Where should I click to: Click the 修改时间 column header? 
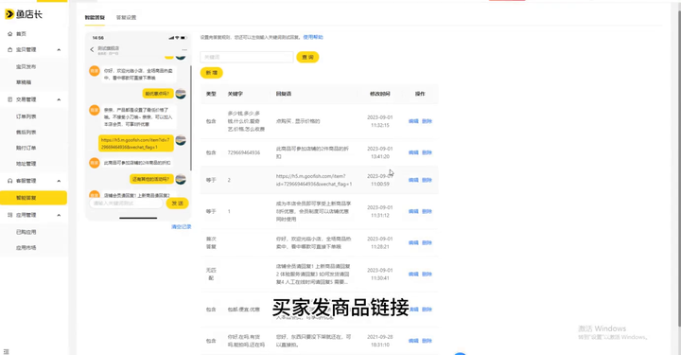pyautogui.click(x=380, y=94)
